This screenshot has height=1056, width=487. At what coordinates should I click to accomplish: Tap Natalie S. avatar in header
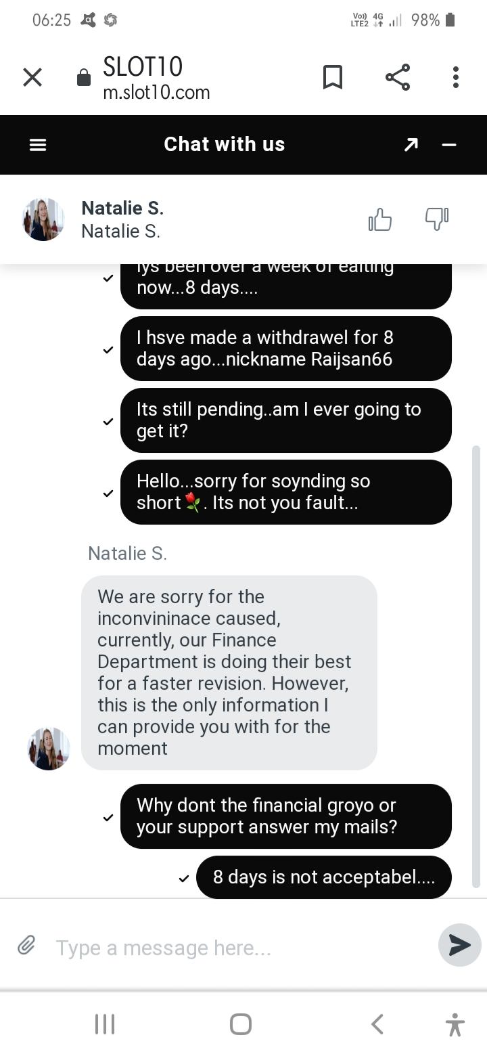(43, 219)
